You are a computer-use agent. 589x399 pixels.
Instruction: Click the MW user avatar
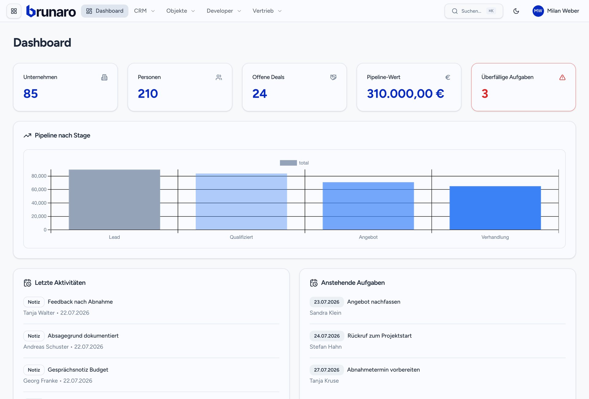538,11
